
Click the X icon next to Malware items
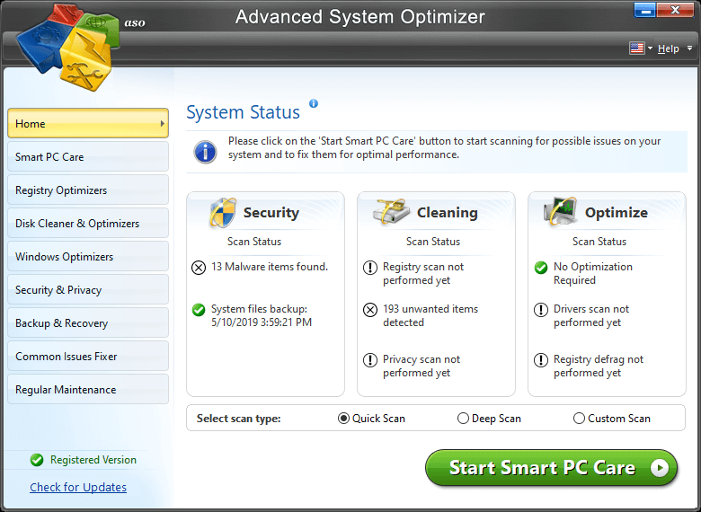click(199, 268)
